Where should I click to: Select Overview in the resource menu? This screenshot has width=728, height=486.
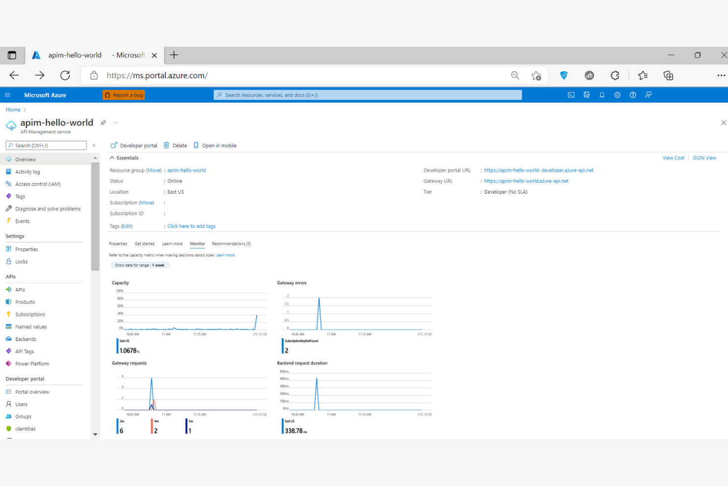coord(45,160)
